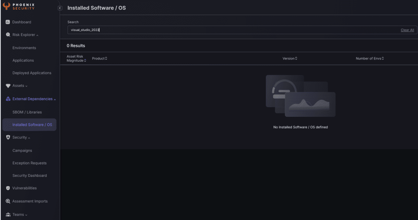Click the Security shield icon
This screenshot has width=418, height=220.
coord(8,137)
